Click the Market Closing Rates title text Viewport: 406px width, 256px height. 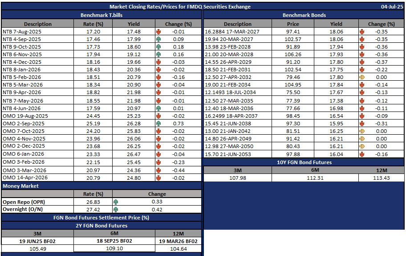tap(180, 7)
